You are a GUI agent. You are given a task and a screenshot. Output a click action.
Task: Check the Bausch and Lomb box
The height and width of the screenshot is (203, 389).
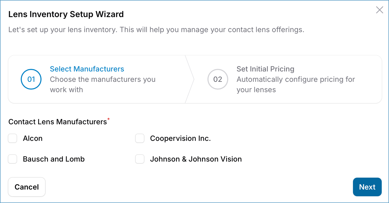(12, 159)
